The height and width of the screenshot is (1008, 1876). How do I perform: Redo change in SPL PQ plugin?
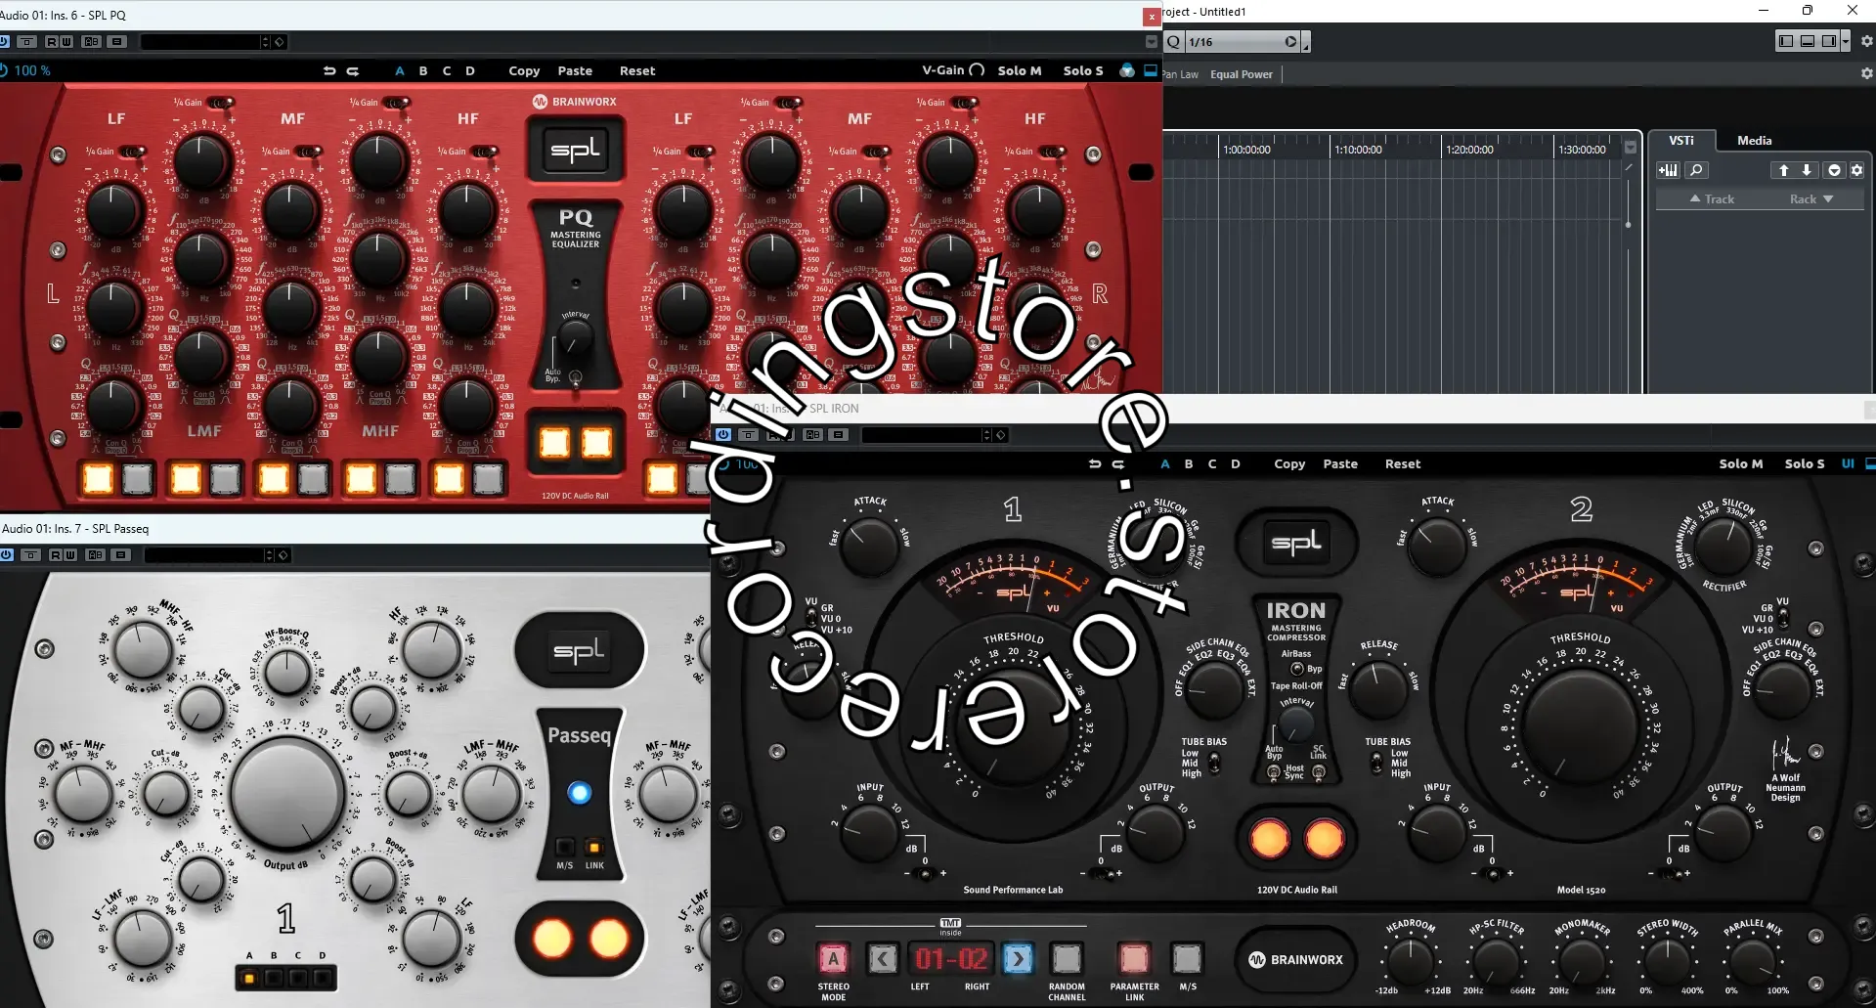tap(353, 70)
